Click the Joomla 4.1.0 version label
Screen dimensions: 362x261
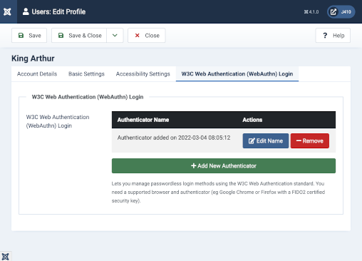tap(311, 11)
